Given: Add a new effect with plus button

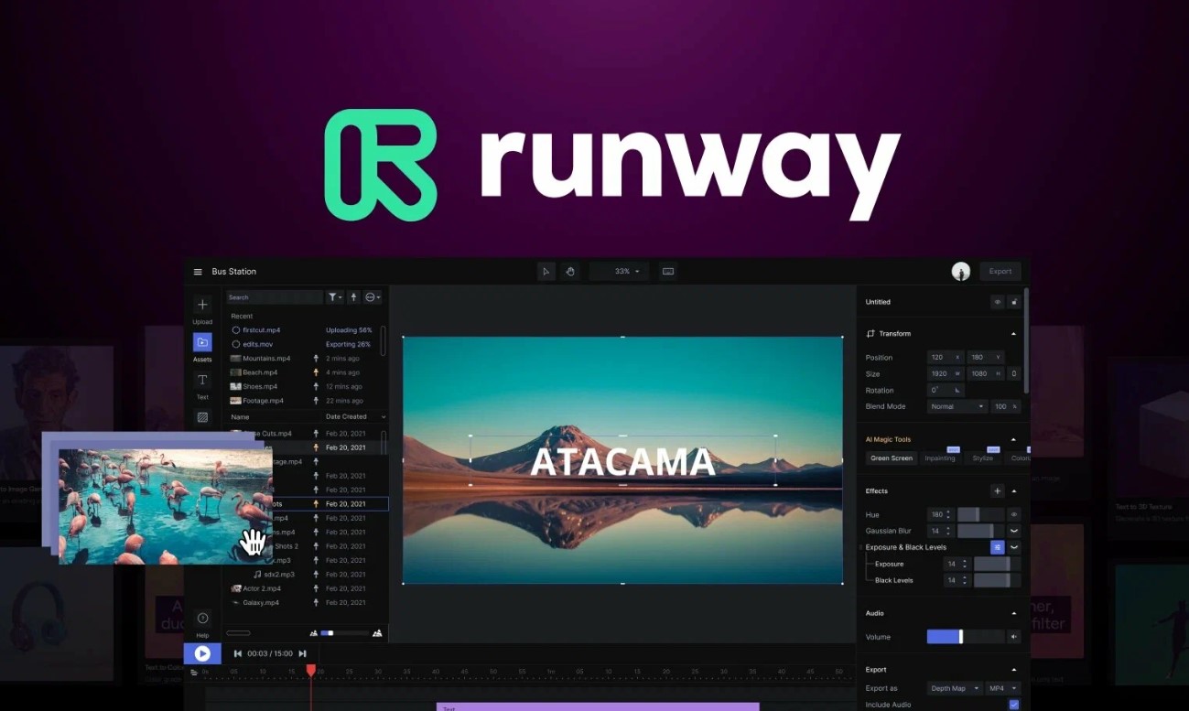Looking at the screenshot, I should (x=998, y=491).
